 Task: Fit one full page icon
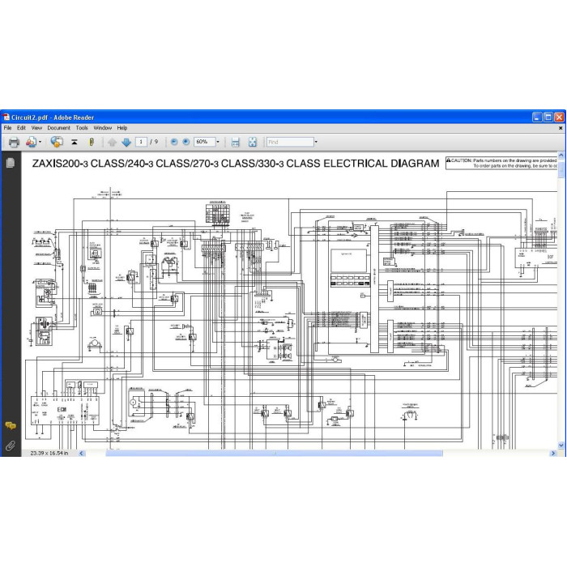click(253, 142)
